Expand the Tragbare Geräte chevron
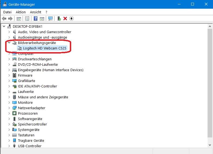The image size is (213, 154). pos(9,140)
